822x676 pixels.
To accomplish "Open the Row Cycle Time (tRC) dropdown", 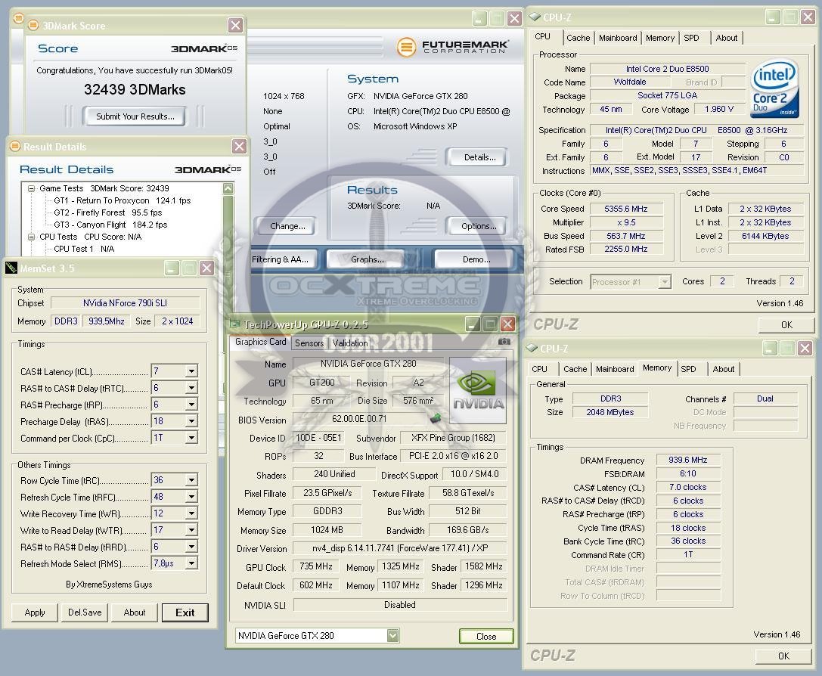I will click(x=191, y=480).
